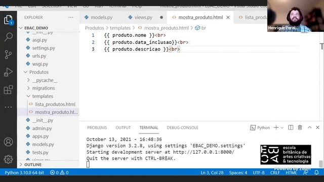Expand the migrations folder
324x182 pixels.
49,88
